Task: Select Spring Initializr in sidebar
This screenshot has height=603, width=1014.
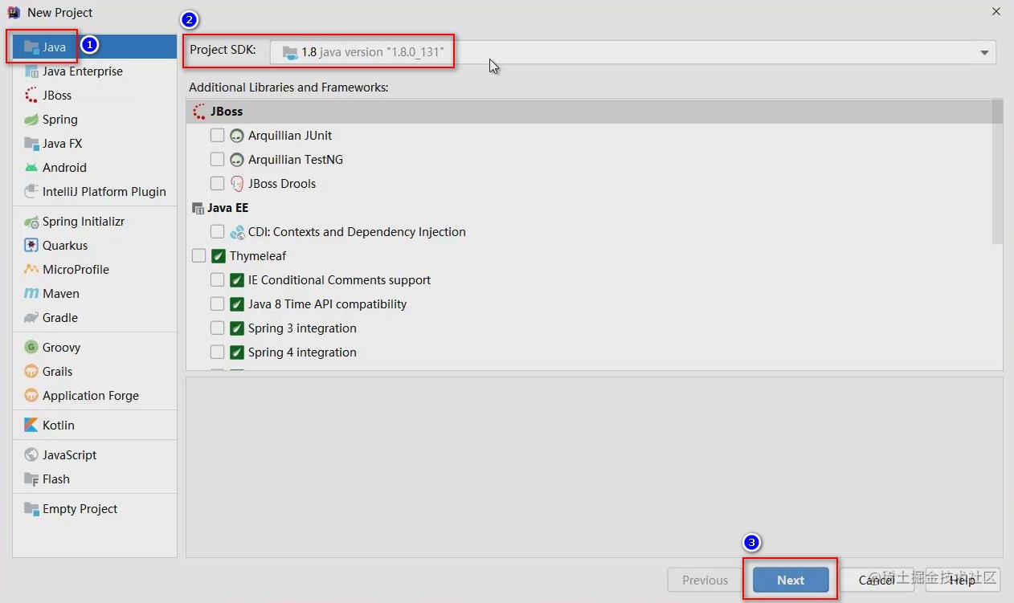Action: coord(95,222)
